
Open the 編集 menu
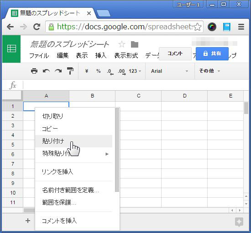point(63,55)
